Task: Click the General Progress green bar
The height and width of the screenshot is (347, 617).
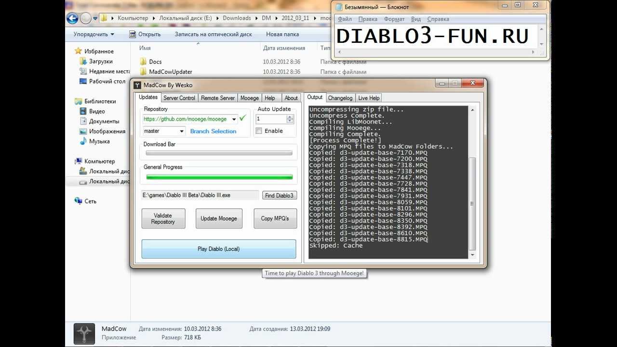Action: (x=219, y=177)
